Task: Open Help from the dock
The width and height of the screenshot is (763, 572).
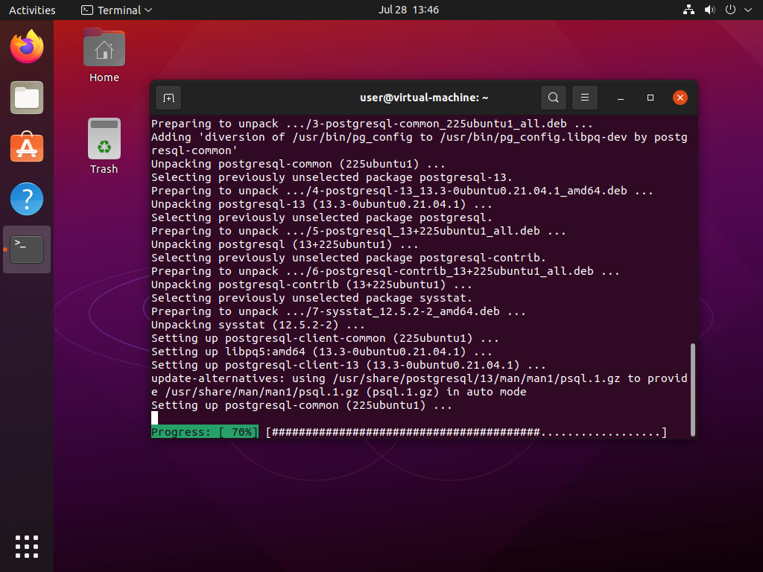Action: [x=27, y=199]
